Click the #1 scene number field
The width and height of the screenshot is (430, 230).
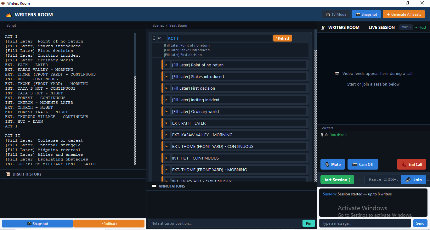[x=161, y=38]
